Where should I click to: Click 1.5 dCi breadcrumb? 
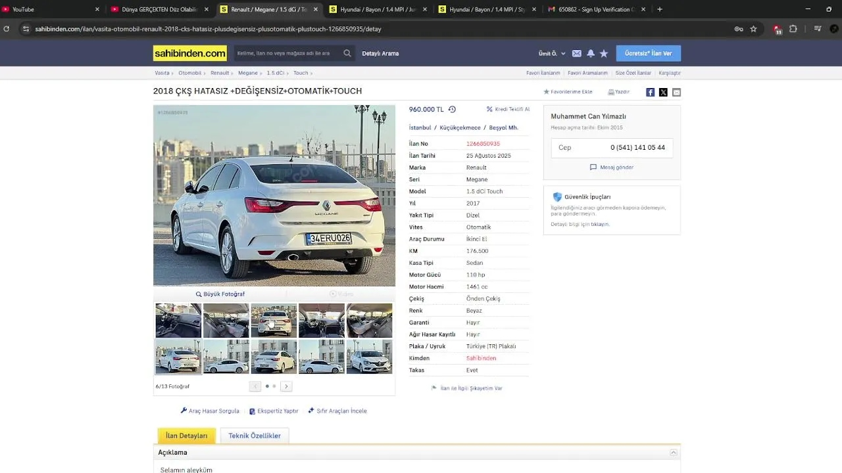(275, 73)
